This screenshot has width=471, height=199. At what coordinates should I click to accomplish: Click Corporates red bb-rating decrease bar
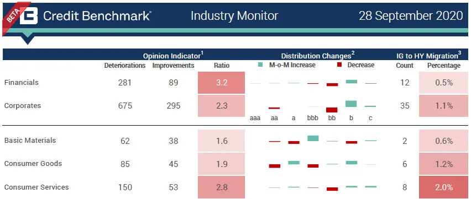tap(332, 110)
